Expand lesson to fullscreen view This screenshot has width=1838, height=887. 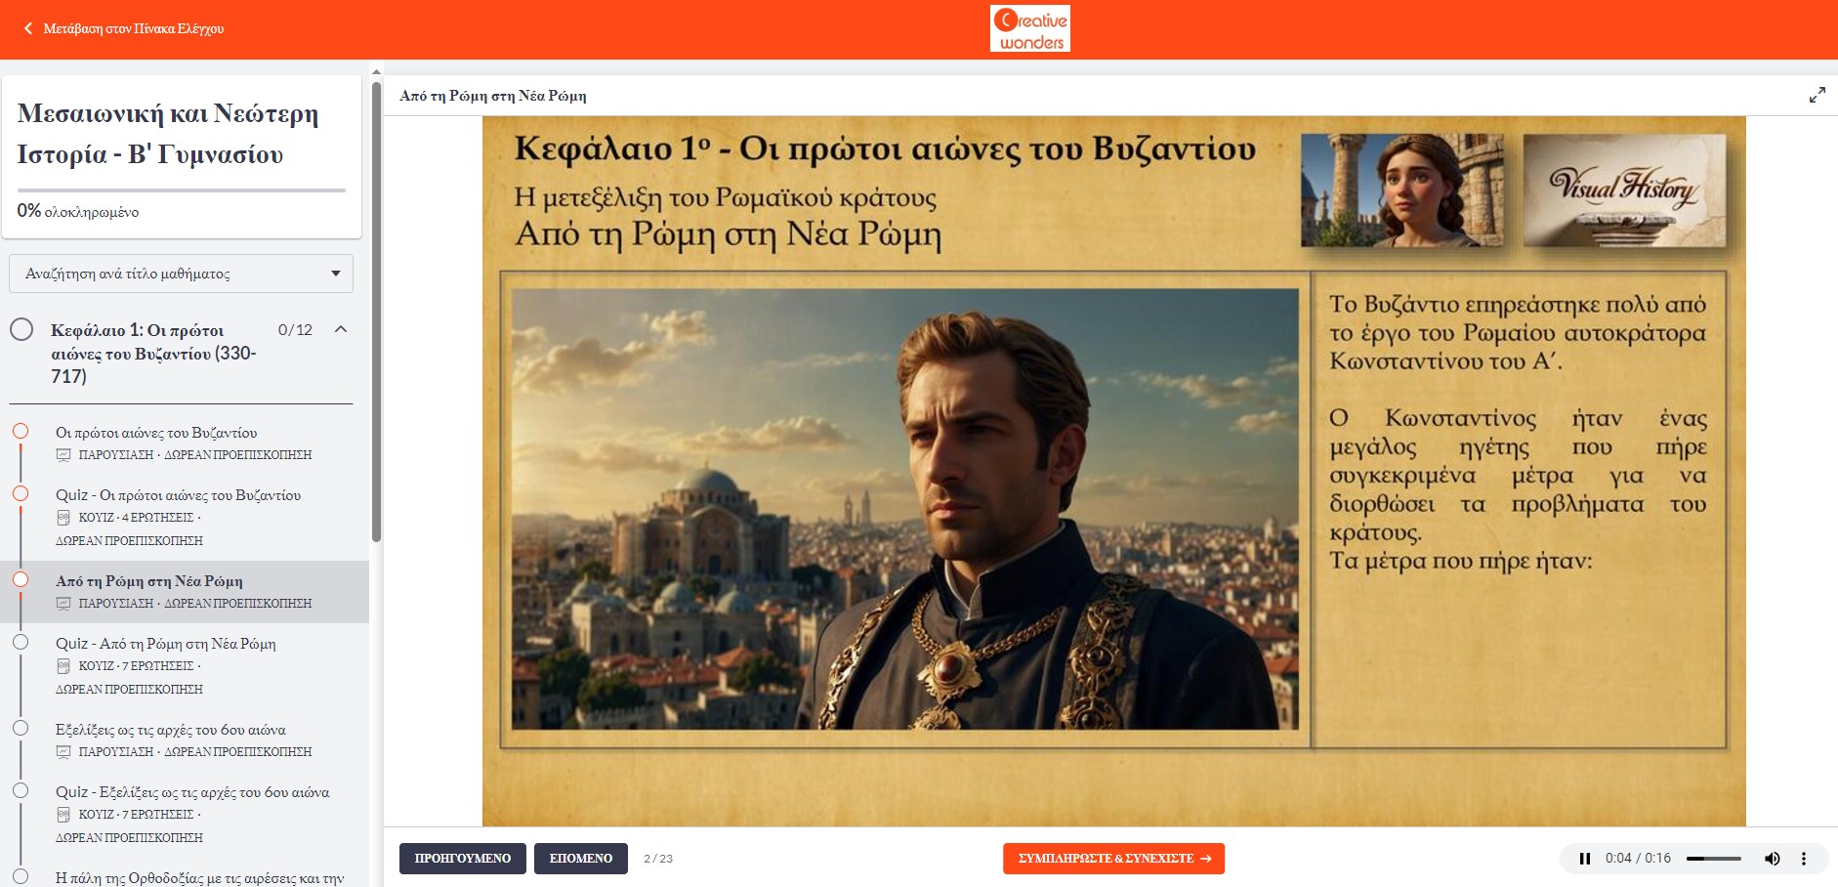1817,95
